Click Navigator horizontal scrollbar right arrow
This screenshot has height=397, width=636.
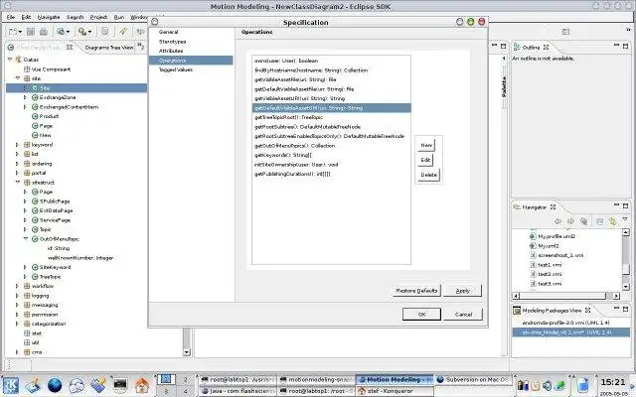pyautogui.click(x=616, y=296)
